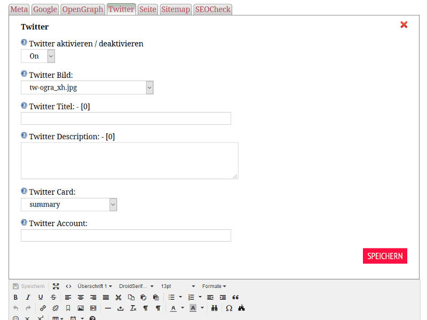Open the source code view
This screenshot has width=427, height=320.
coord(69,286)
